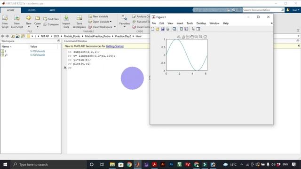The width and height of the screenshot is (301, 169).
Task: Click Run and Time icon
Action: click(x=134, y=22)
